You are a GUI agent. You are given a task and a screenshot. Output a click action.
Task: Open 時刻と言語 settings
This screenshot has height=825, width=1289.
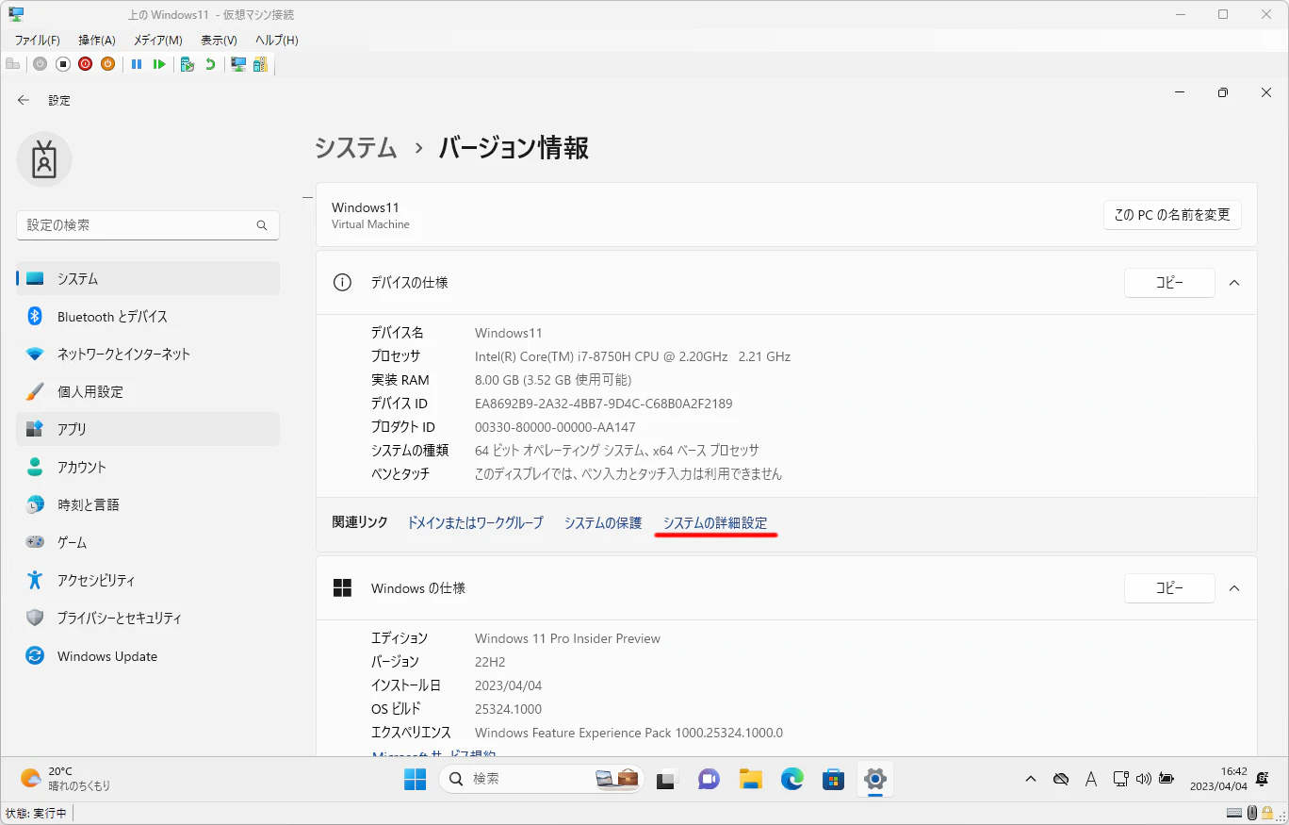(148, 504)
